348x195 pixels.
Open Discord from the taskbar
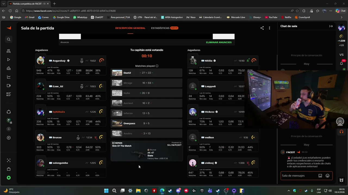[178, 191]
